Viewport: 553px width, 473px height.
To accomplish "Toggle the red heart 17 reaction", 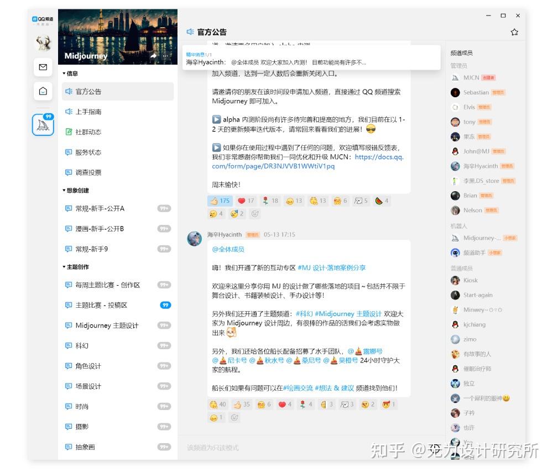I will (x=246, y=201).
